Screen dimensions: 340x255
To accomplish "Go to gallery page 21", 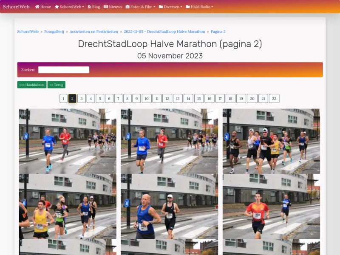I will pos(263,99).
